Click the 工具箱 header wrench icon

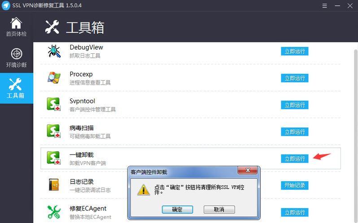pos(52,27)
